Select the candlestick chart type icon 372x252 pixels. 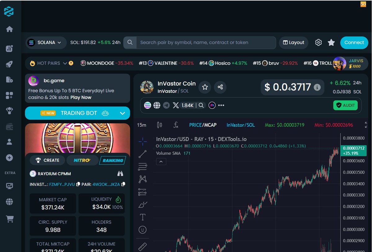click(x=160, y=125)
